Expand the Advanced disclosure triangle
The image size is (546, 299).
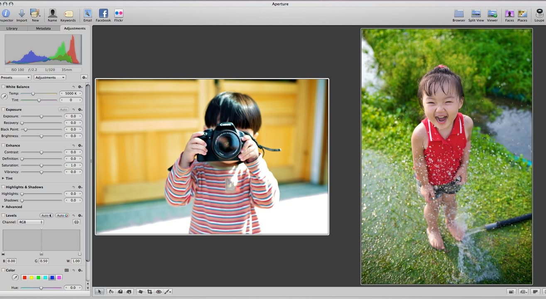click(3, 207)
